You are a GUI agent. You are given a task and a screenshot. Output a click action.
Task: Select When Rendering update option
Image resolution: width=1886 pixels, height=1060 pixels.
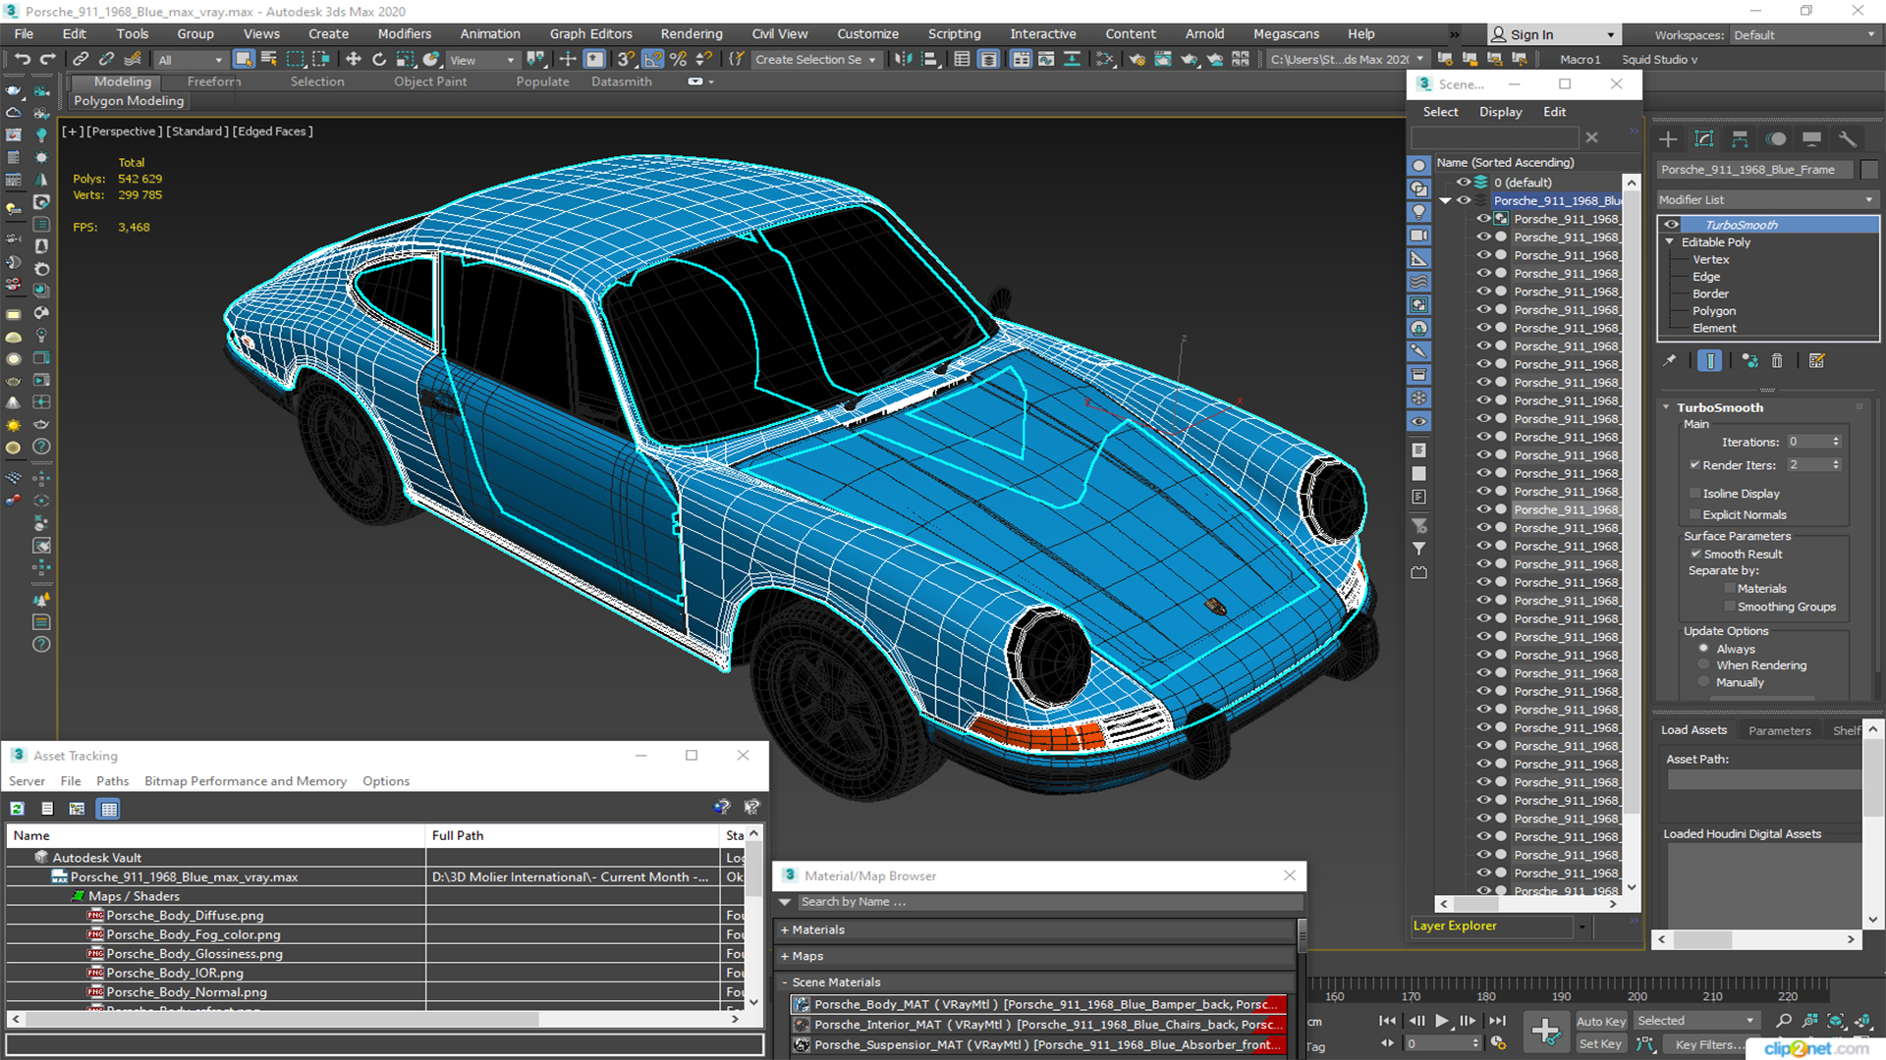pos(1704,665)
